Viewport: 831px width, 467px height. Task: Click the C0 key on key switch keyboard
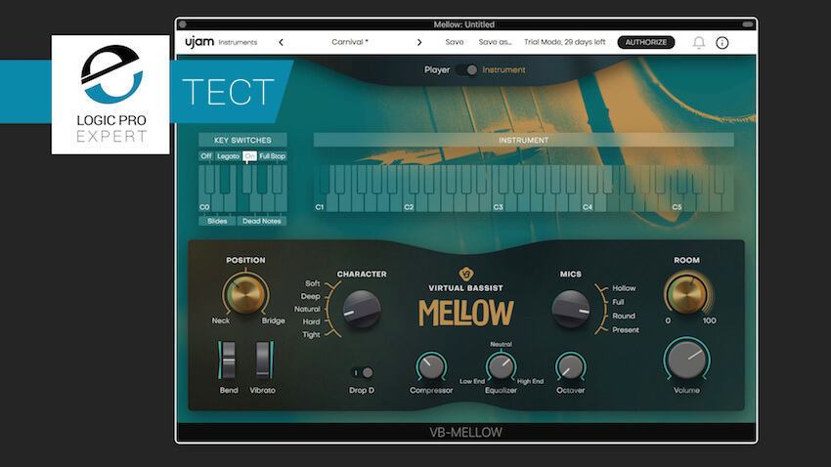click(x=204, y=204)
